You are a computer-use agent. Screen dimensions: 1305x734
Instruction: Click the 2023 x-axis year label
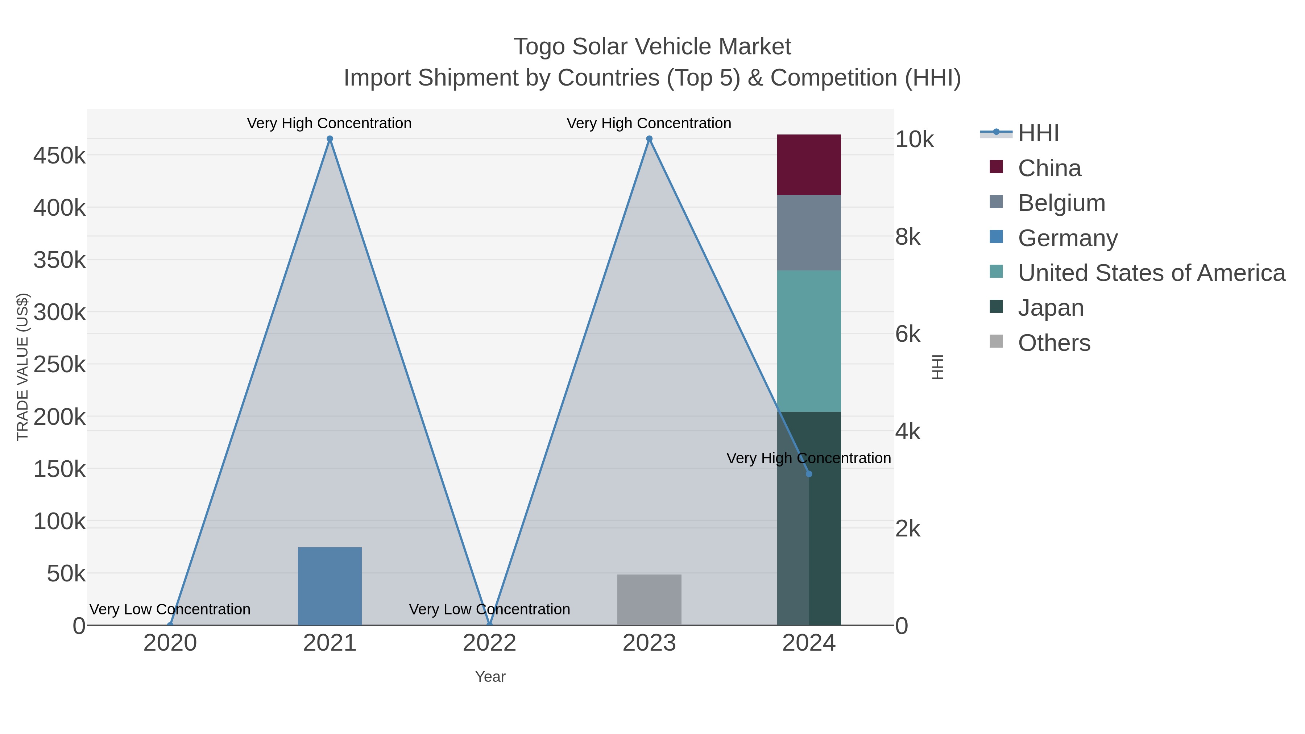click(649, 643)
